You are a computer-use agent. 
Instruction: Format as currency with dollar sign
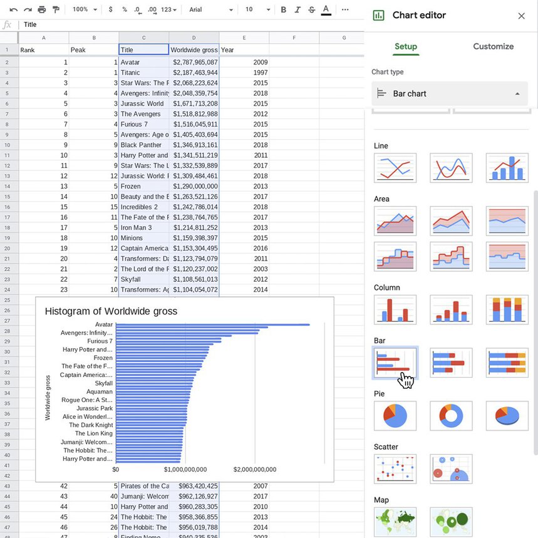(110, 9)
